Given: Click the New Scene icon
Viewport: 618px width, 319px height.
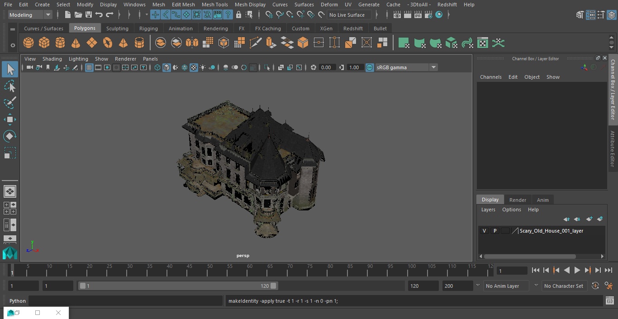Looking at the screenshot, I should [67, 15].
